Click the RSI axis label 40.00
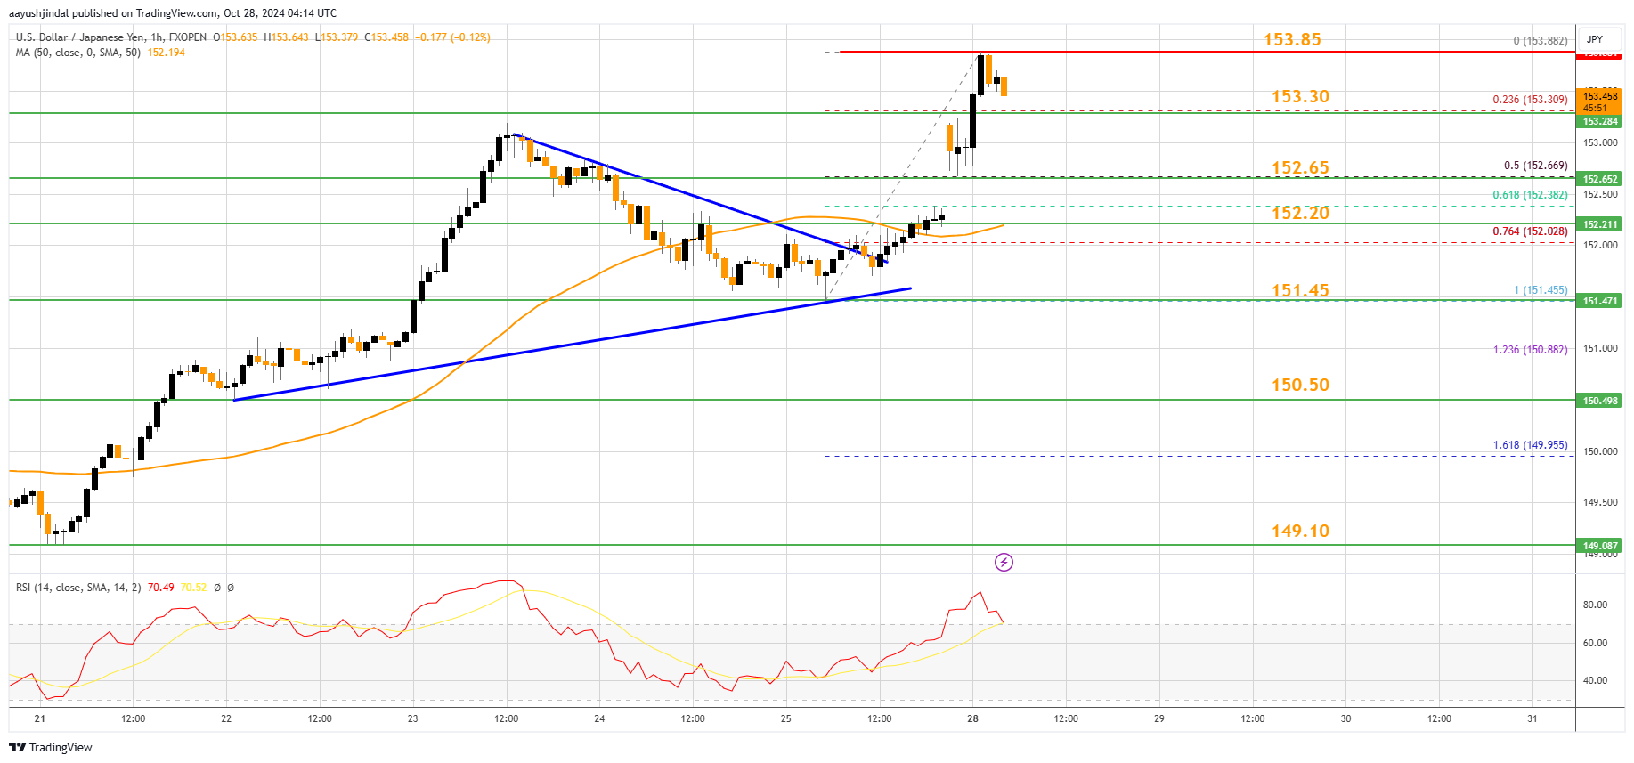This screenshot has width=1634, height=763. pos(1595,680)
